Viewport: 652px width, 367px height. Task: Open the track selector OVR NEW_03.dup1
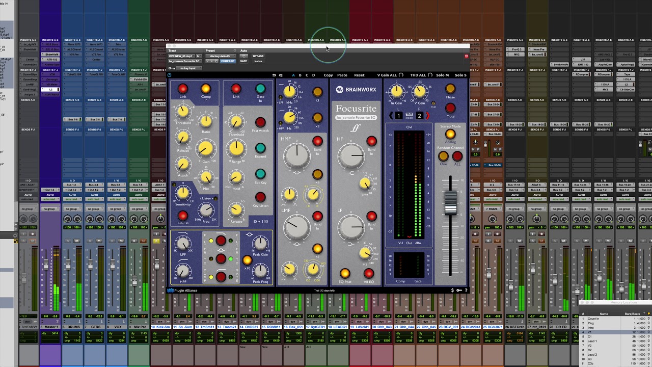181,56
